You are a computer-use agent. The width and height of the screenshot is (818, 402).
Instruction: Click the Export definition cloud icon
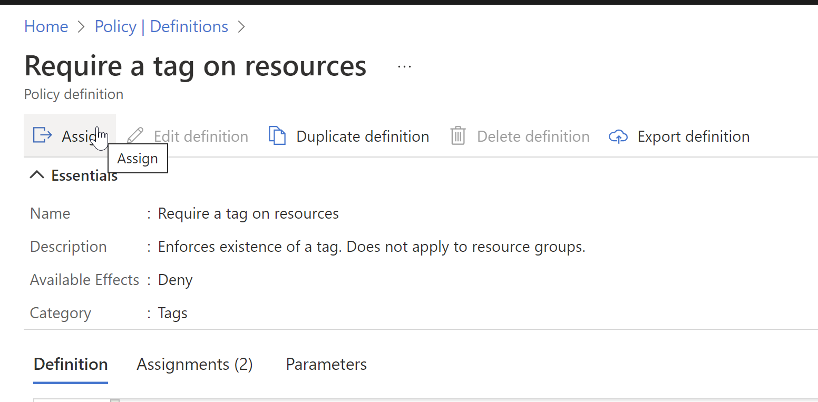tap(618, 136)
